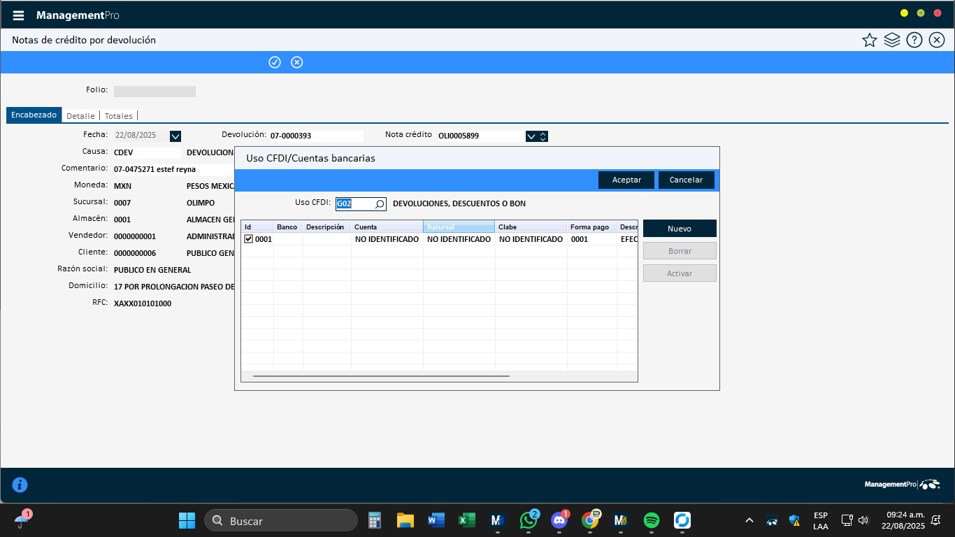Show hidden system tray icons
The image size is (955, 537).
(x=749, y=520)
